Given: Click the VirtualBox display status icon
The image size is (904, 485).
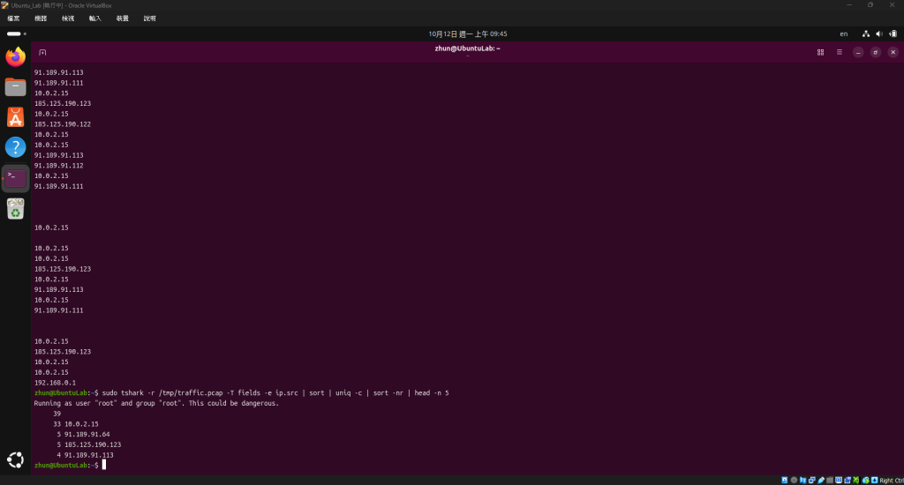Looking at the screenshot, I should click(x=839, y=480).
